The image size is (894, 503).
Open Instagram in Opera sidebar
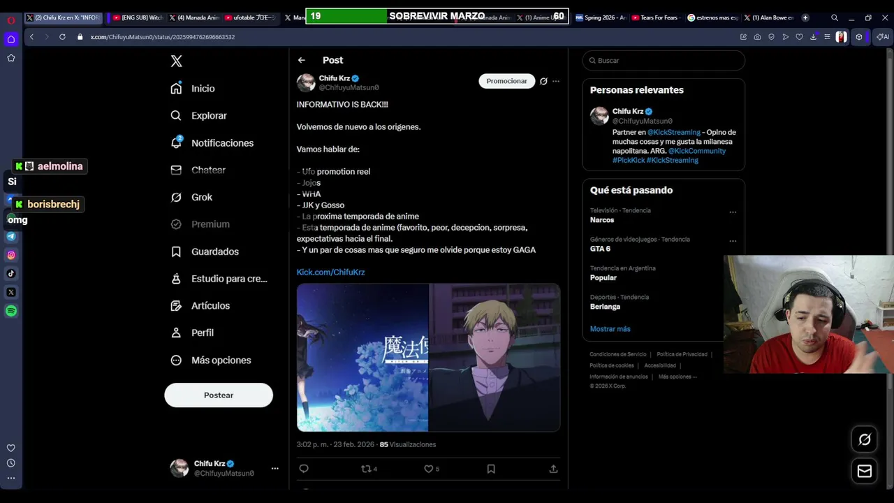click(x=11, y=255)
